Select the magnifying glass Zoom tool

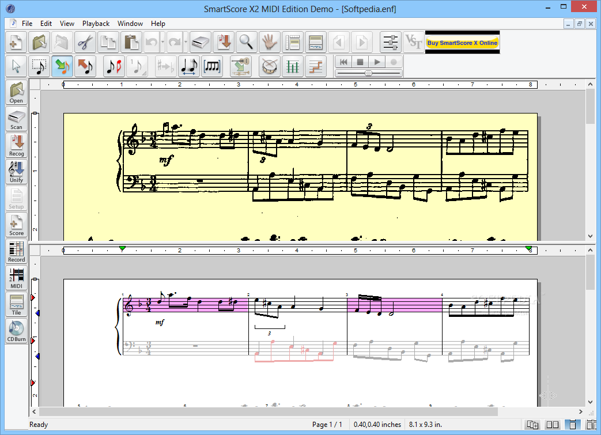(x=246, y=42)
